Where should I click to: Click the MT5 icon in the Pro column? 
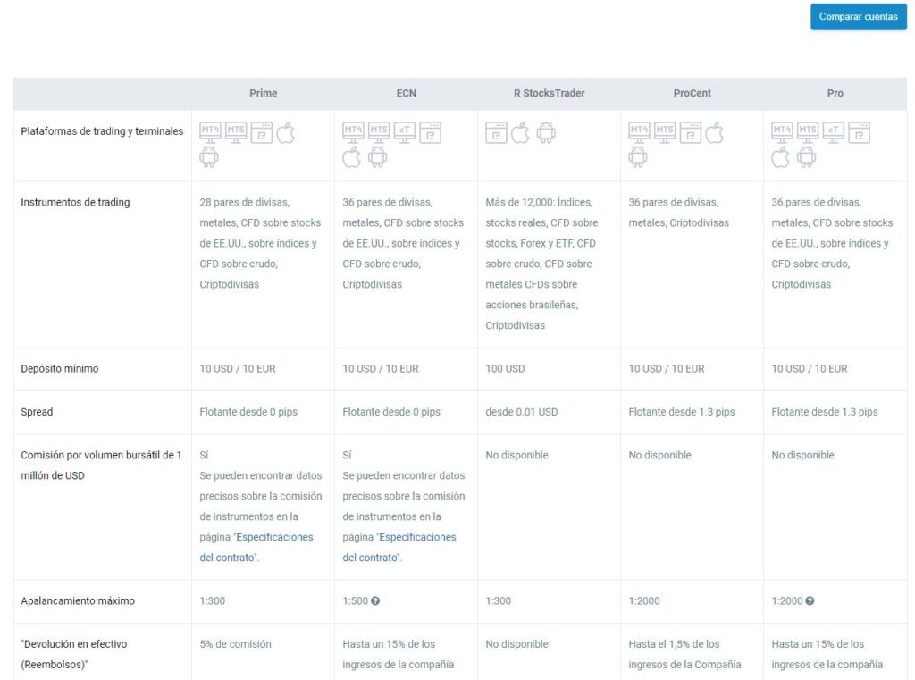808,132
